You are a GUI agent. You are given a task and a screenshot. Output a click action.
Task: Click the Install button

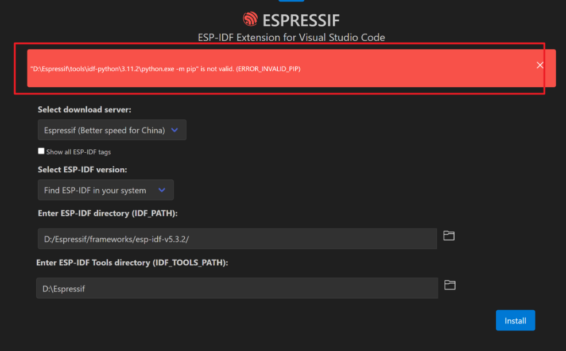[x=515, y=321]
